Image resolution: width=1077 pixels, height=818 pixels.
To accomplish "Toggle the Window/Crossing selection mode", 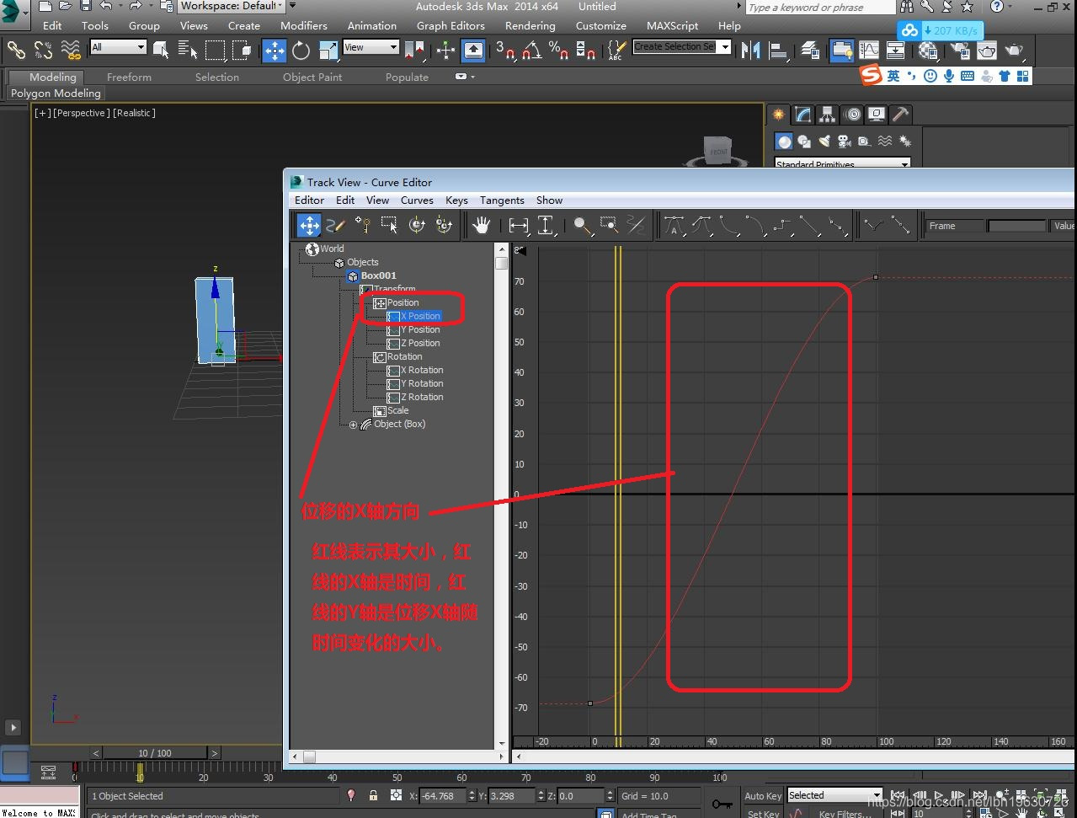I will click(x=243, y=51).
